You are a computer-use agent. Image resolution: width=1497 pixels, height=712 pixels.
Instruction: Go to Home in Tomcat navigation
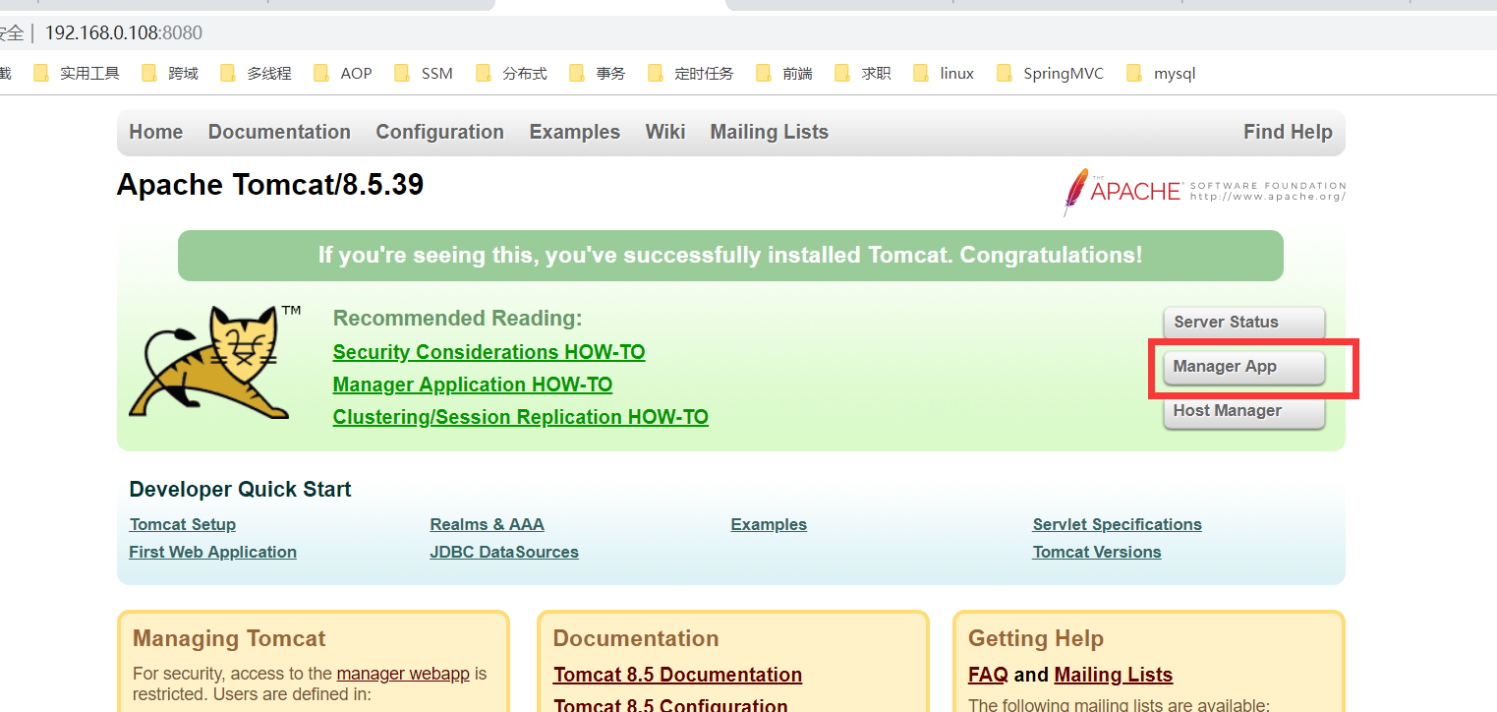156,132
